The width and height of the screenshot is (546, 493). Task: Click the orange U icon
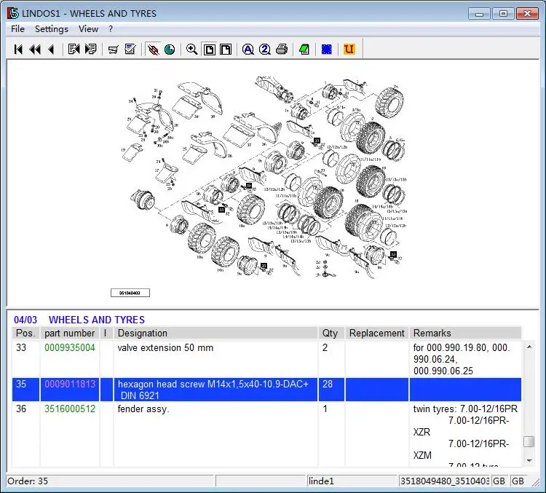(349, 49)
